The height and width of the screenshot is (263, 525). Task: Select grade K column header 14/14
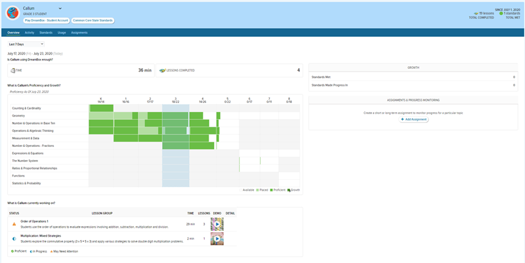[x=101, y=100]
